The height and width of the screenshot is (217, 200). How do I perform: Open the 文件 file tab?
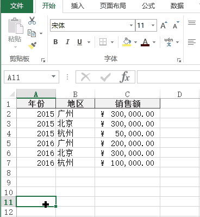(x=17, y=6)
